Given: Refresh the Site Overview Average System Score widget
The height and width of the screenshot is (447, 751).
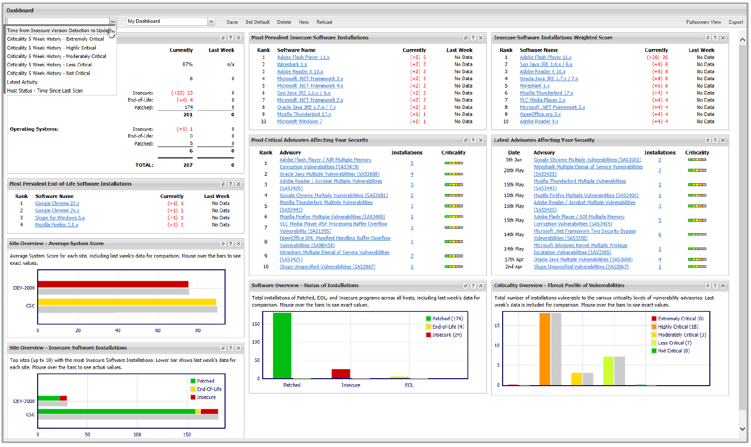Looking at the screenshot, I should tap(223, 243).
